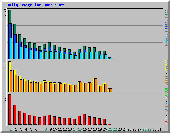
Task: Click the orange 'Sites' legend label
Action: point(166,80)
